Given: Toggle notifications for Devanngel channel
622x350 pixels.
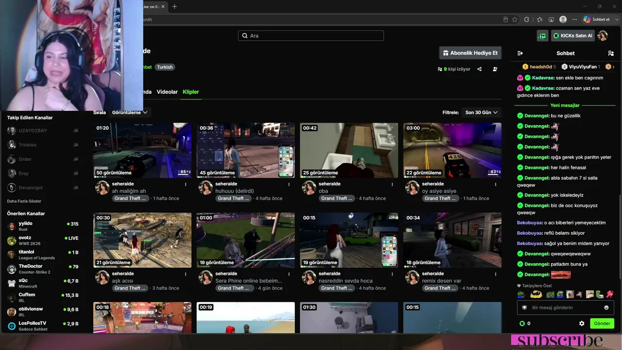Looking at the screenshot, I should tap(76, 188).
